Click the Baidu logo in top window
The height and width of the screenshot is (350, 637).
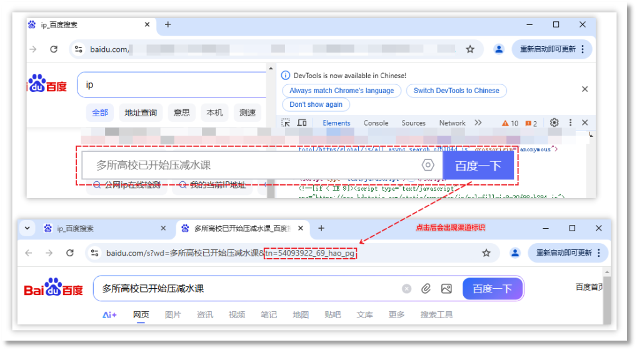47,84
